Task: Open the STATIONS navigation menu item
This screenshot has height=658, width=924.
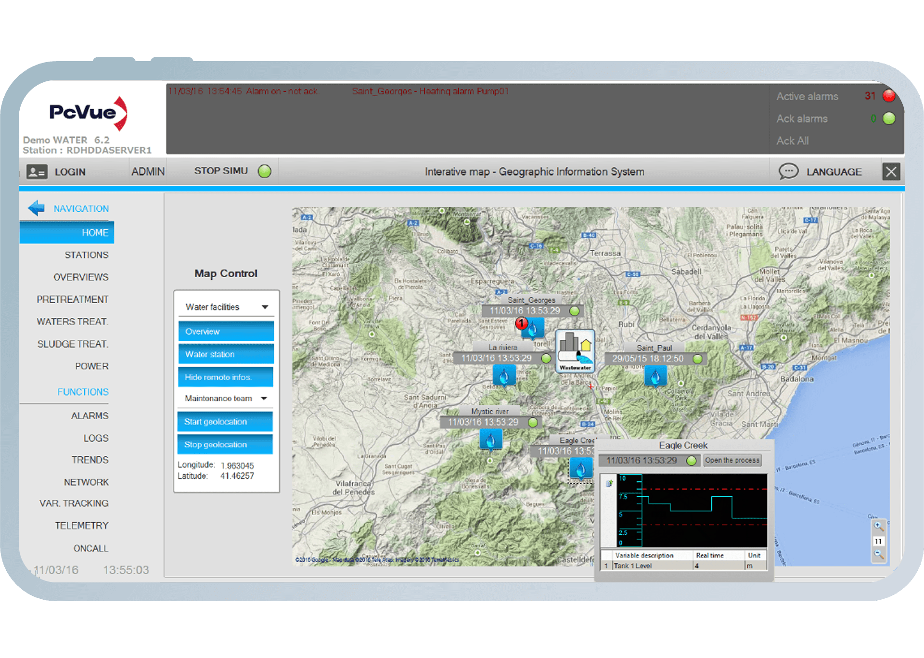Action: (x=87, y=255)
